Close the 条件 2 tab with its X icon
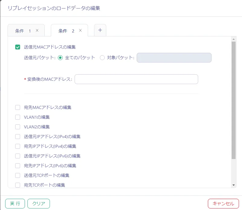This screenshot has width=242, height=210. 80,30
